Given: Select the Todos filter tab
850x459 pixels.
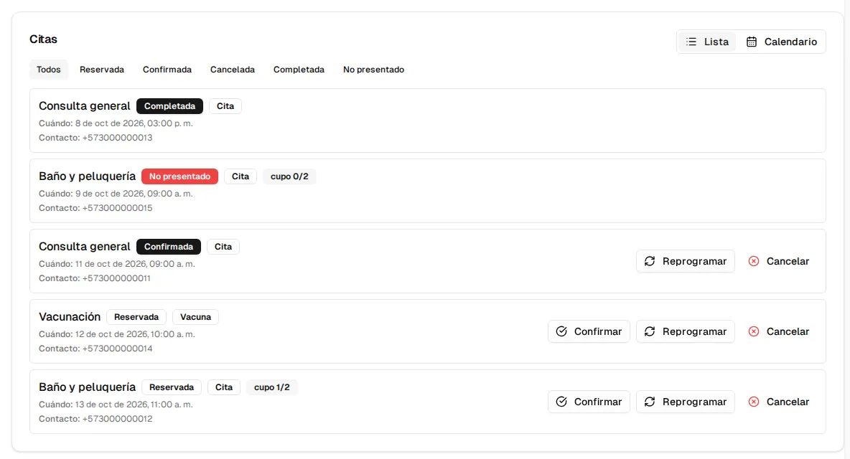Looking at the screenshot, I should click(49, 70).
